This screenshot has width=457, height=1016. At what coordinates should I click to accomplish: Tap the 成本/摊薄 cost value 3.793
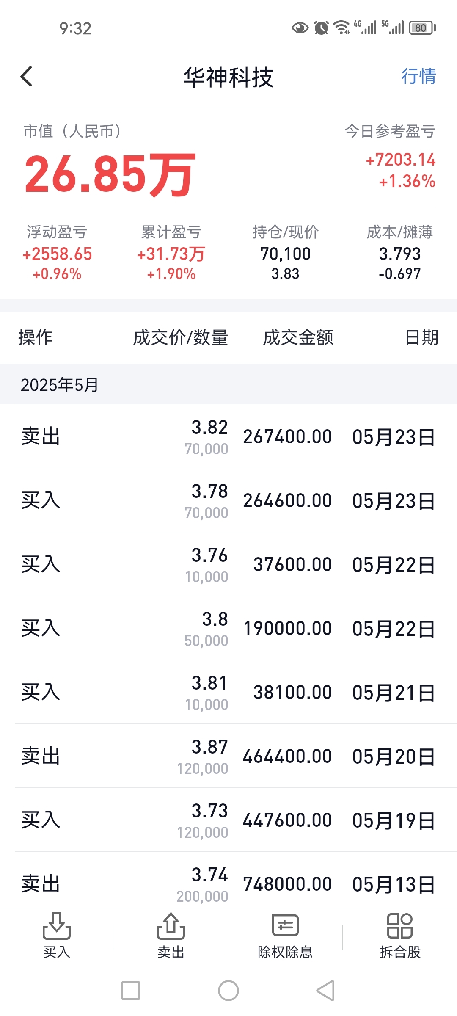[x=400, y=254]
